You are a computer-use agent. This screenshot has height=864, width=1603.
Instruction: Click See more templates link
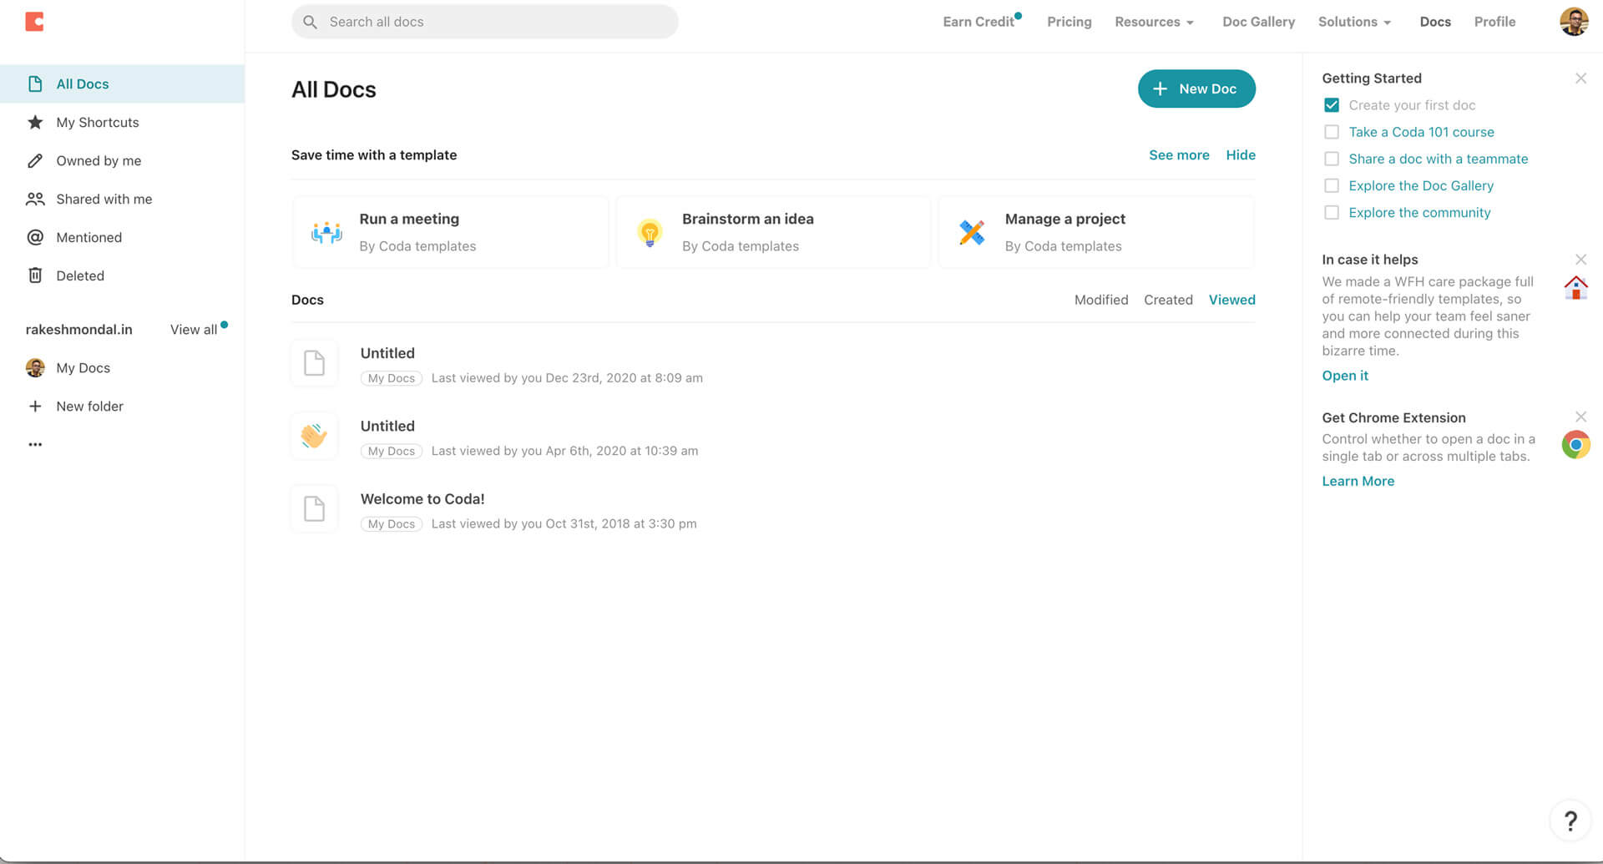tap(1179, 154)
